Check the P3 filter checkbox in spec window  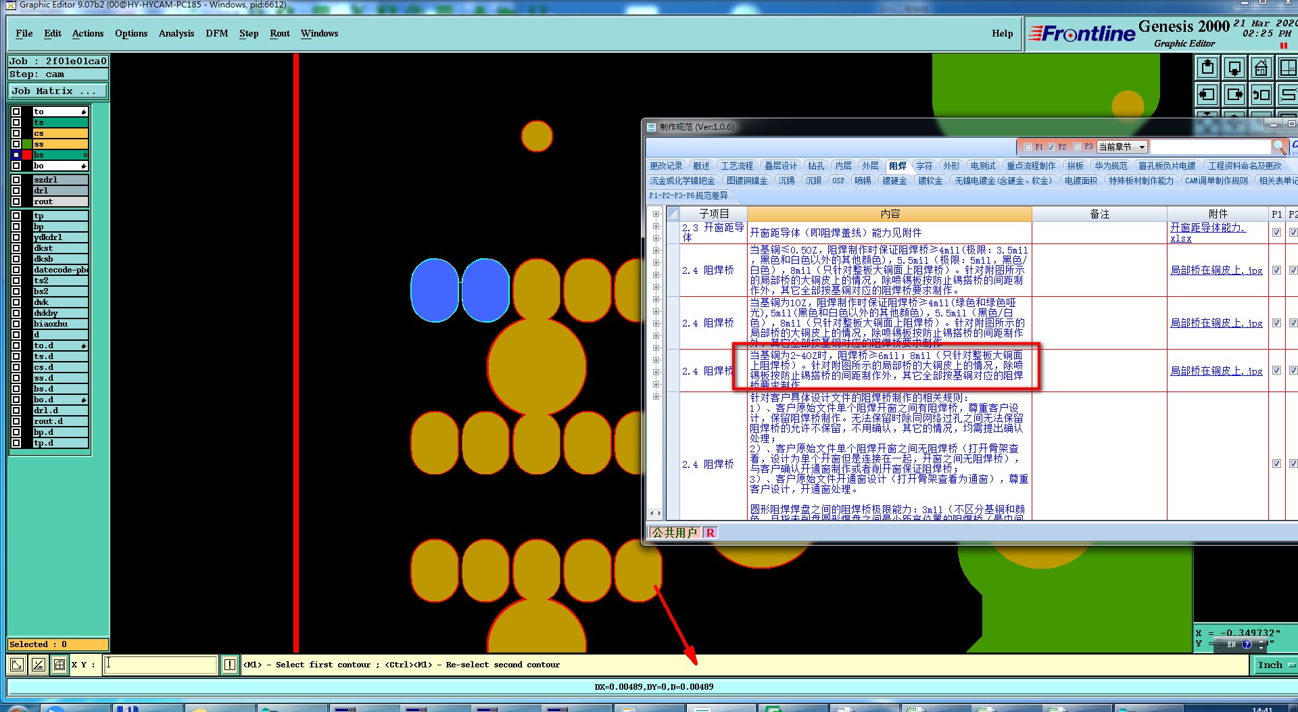tap(1078, 147)
